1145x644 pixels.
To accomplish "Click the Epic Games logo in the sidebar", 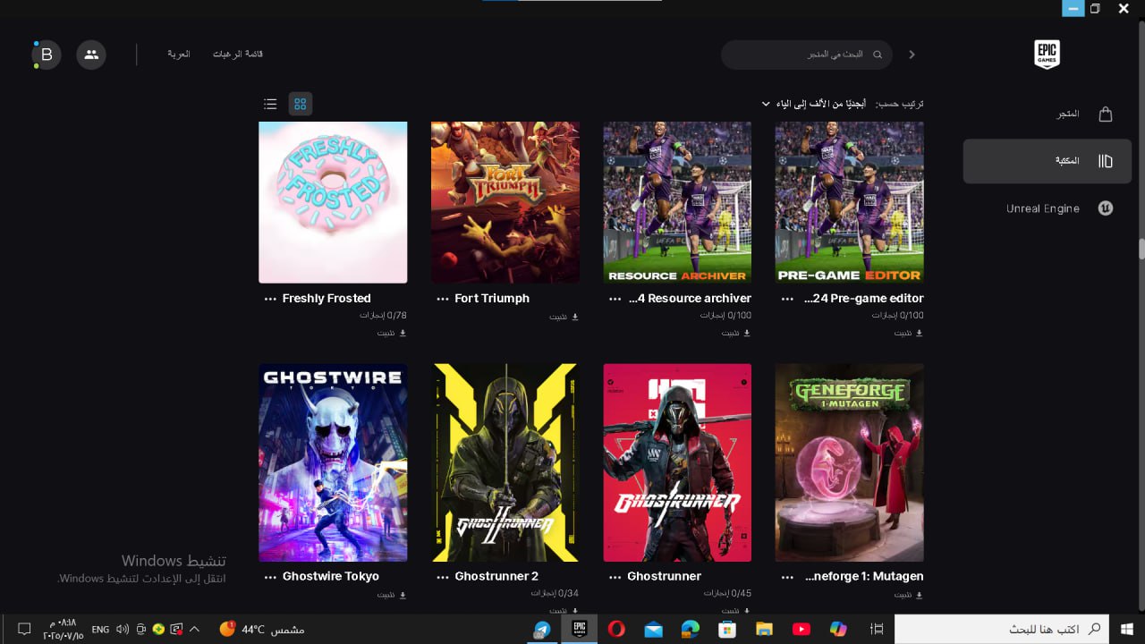I will 1047,55.
